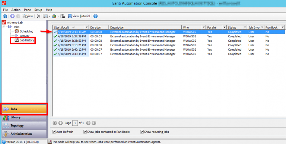
Task: Open the Action menu
Action: [16, 10]
